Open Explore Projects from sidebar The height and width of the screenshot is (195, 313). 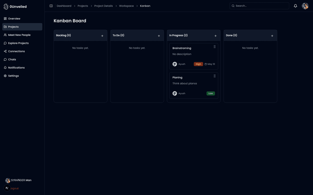click(18, 43)
